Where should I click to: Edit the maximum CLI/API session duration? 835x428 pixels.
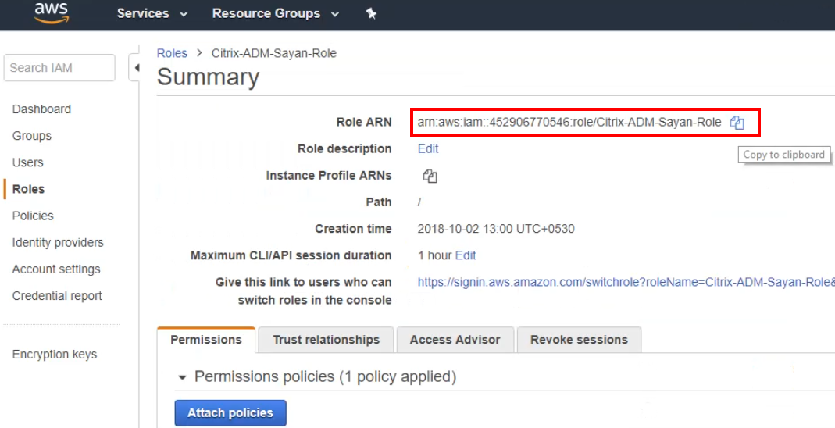tap(466, 255)
